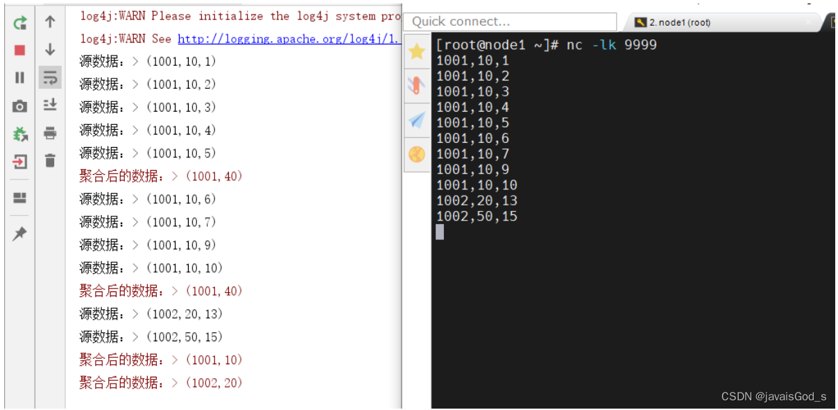Click the console line 源数据:> (1001,10,3)
The height and width of the screenshot is (410, 838).
(x=148, y=108)
